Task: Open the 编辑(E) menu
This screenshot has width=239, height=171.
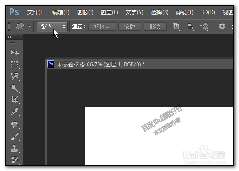Action: [x=61, y=12]
